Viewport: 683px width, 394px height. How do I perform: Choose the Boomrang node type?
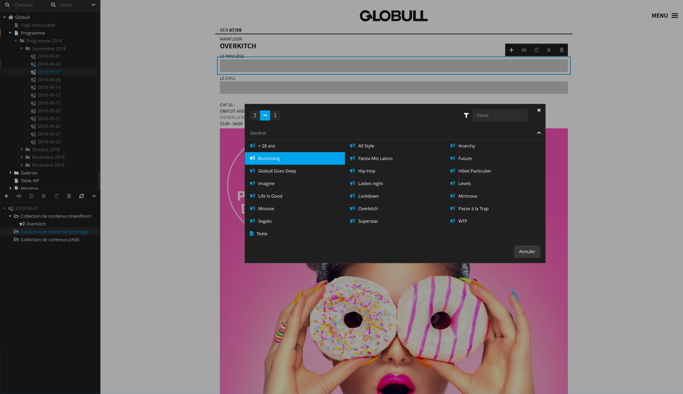pyautogui.click(x=295, y=158)
